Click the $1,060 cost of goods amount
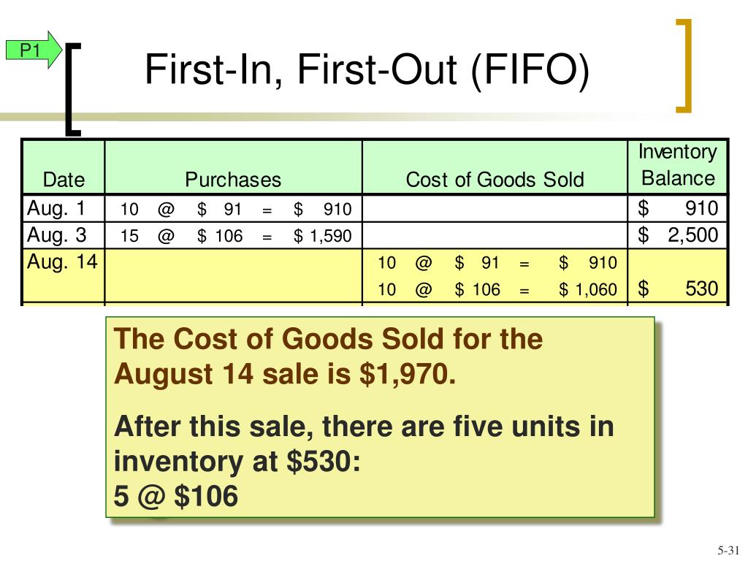The width and height of the screenshot is (748, 561). coord(588,289)
